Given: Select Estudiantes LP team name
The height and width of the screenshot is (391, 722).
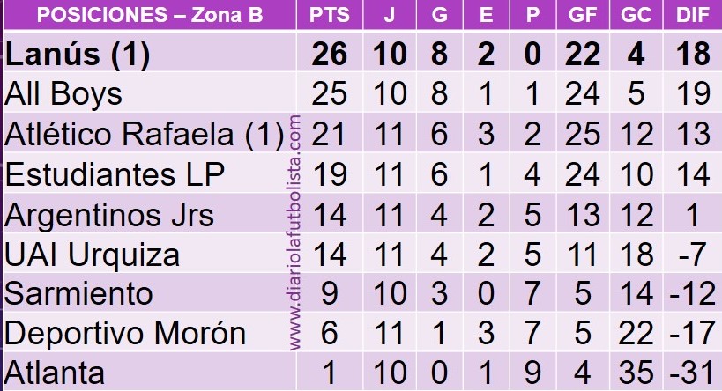Looking at the screenshot, I should [x=115, y=174].
